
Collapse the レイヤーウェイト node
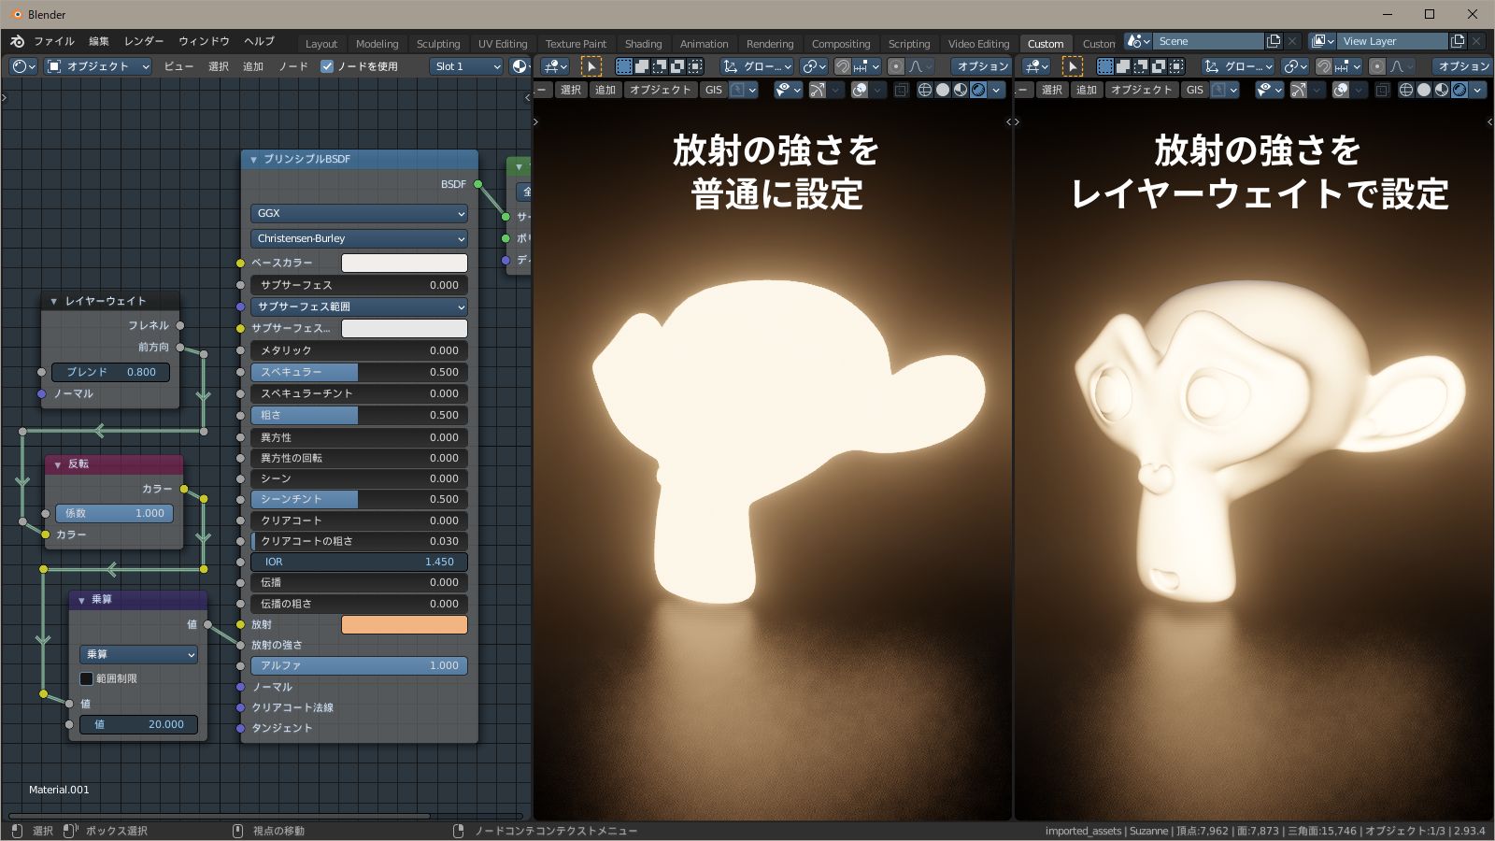(53, 301)
